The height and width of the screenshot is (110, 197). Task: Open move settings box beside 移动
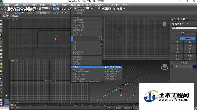(101, 42)
